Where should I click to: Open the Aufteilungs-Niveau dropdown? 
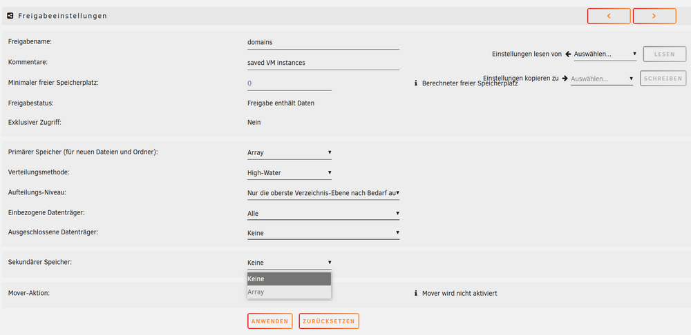pos(323,192)
